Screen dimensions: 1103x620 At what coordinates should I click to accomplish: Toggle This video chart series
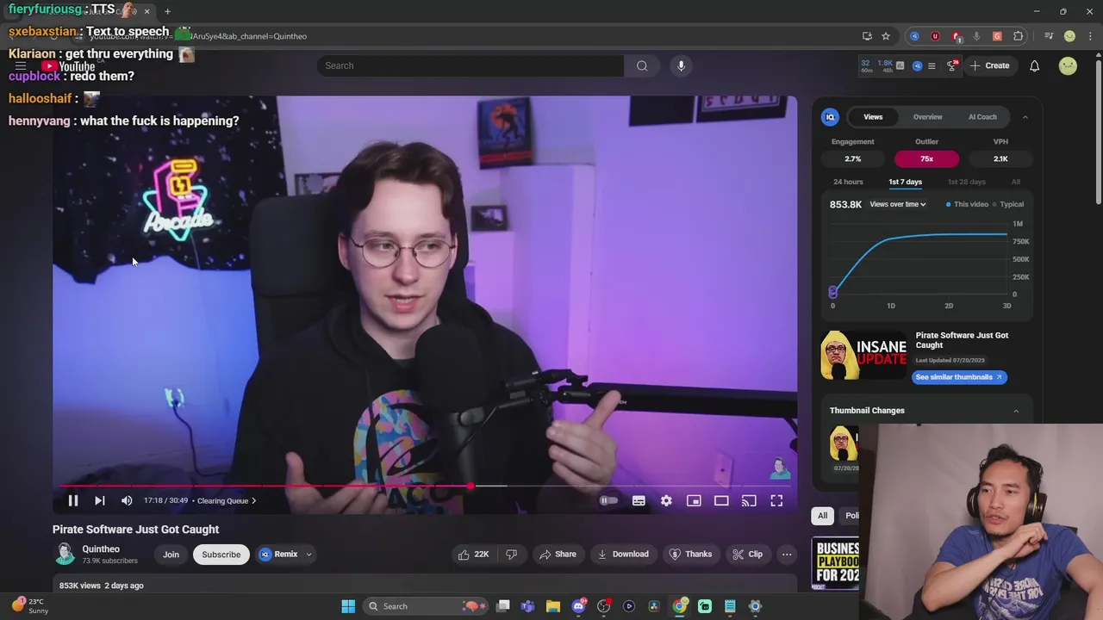tap(967, 204)
